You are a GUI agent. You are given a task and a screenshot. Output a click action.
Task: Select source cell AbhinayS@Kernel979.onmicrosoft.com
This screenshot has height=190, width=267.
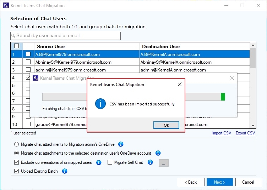(87, 62)
